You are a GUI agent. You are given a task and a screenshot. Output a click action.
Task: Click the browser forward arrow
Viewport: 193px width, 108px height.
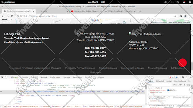pyautogui.click(x=7, y=16)
